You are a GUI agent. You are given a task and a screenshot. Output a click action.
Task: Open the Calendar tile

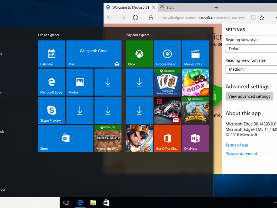52,54
